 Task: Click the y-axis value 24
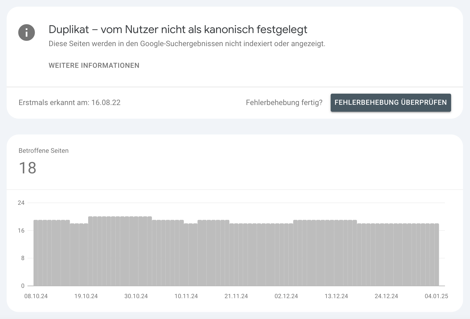(21, 203)
